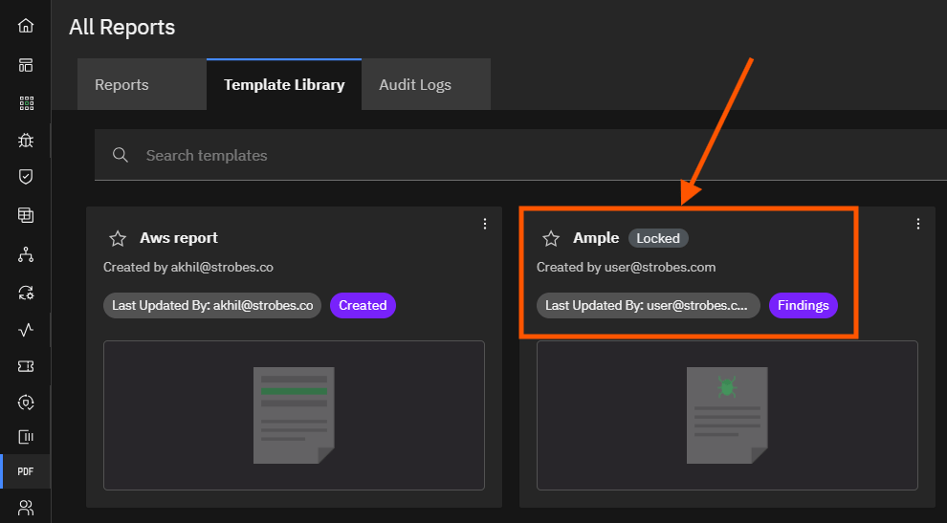Star the Ample template as favorite

tap(551, 238)
